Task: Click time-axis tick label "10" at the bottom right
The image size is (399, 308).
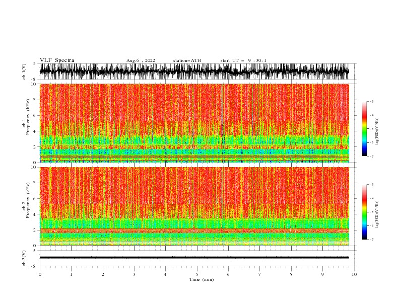Action: (354, 274)
